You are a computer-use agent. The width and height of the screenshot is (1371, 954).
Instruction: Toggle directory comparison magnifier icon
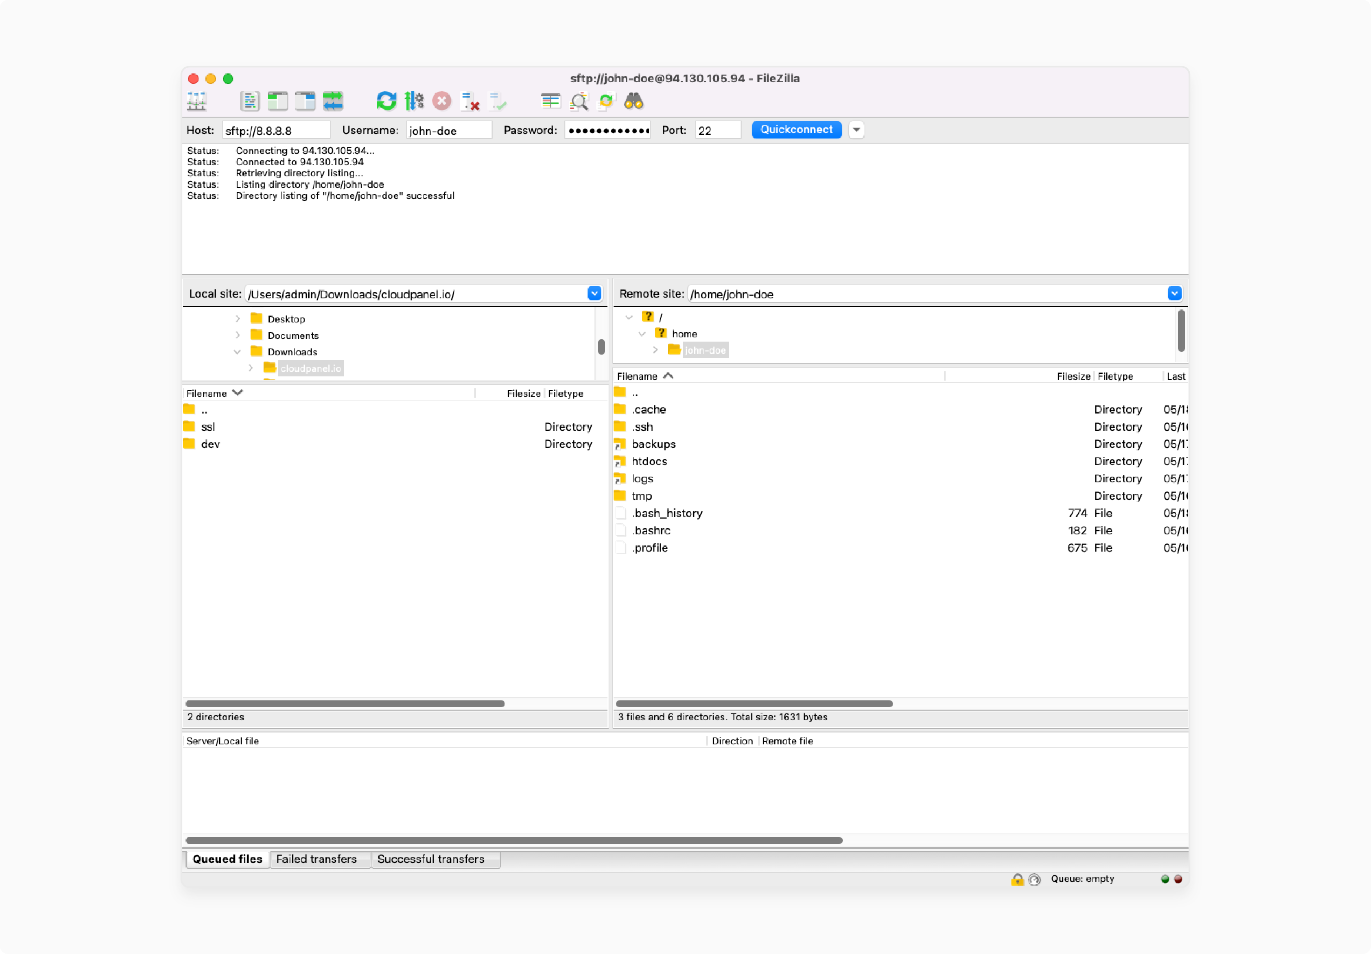point(579,101)
